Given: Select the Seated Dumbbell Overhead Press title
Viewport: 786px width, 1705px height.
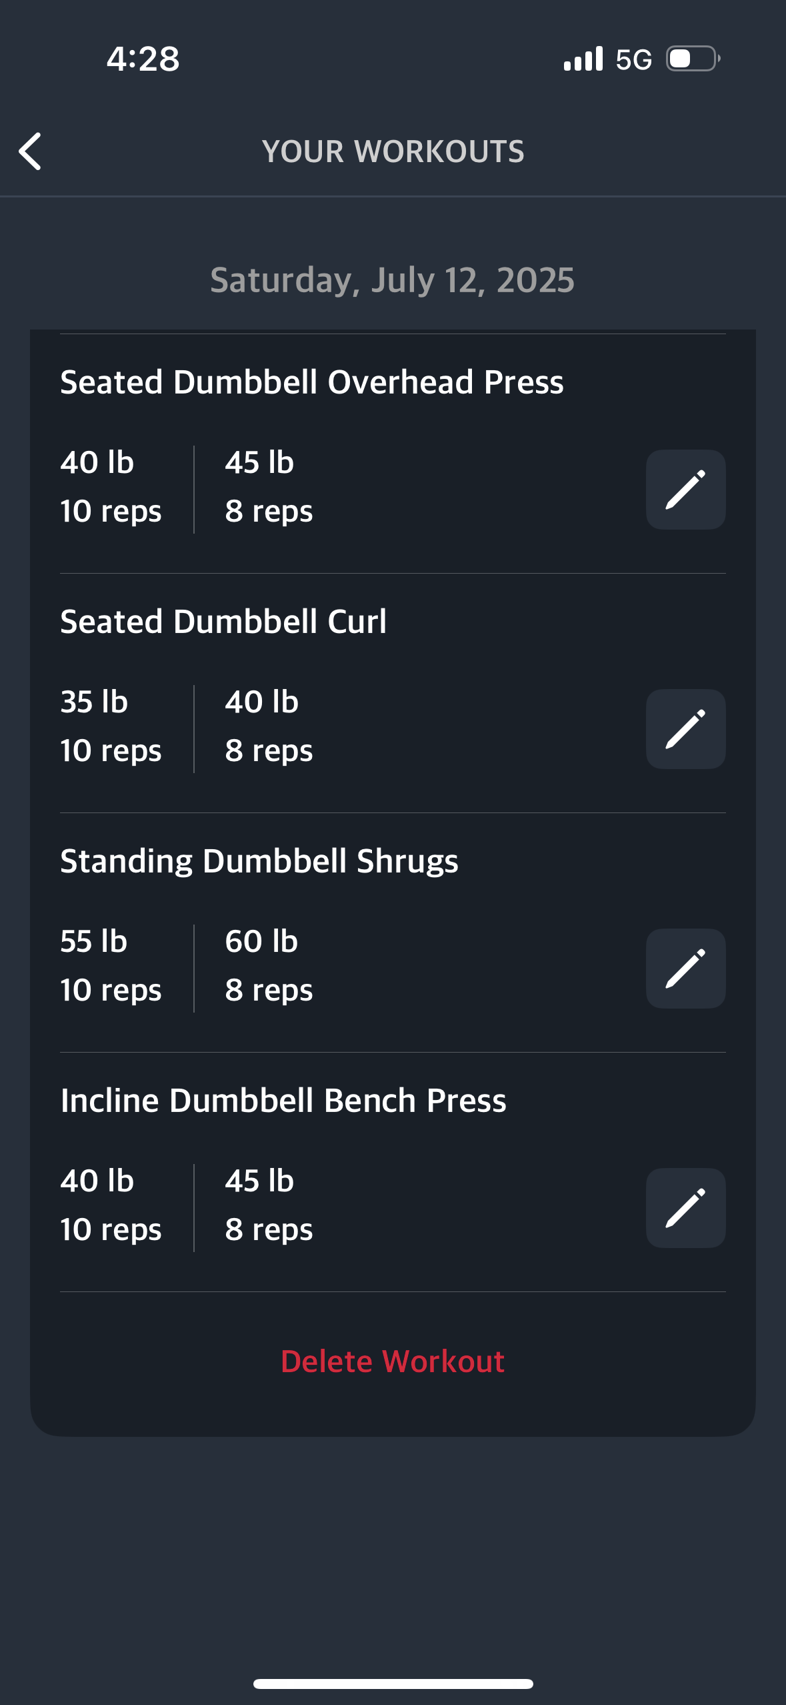Looking at the screenshot, I should (312, 382).
